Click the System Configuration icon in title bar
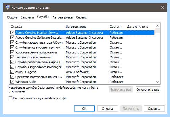 pos(7,8)
